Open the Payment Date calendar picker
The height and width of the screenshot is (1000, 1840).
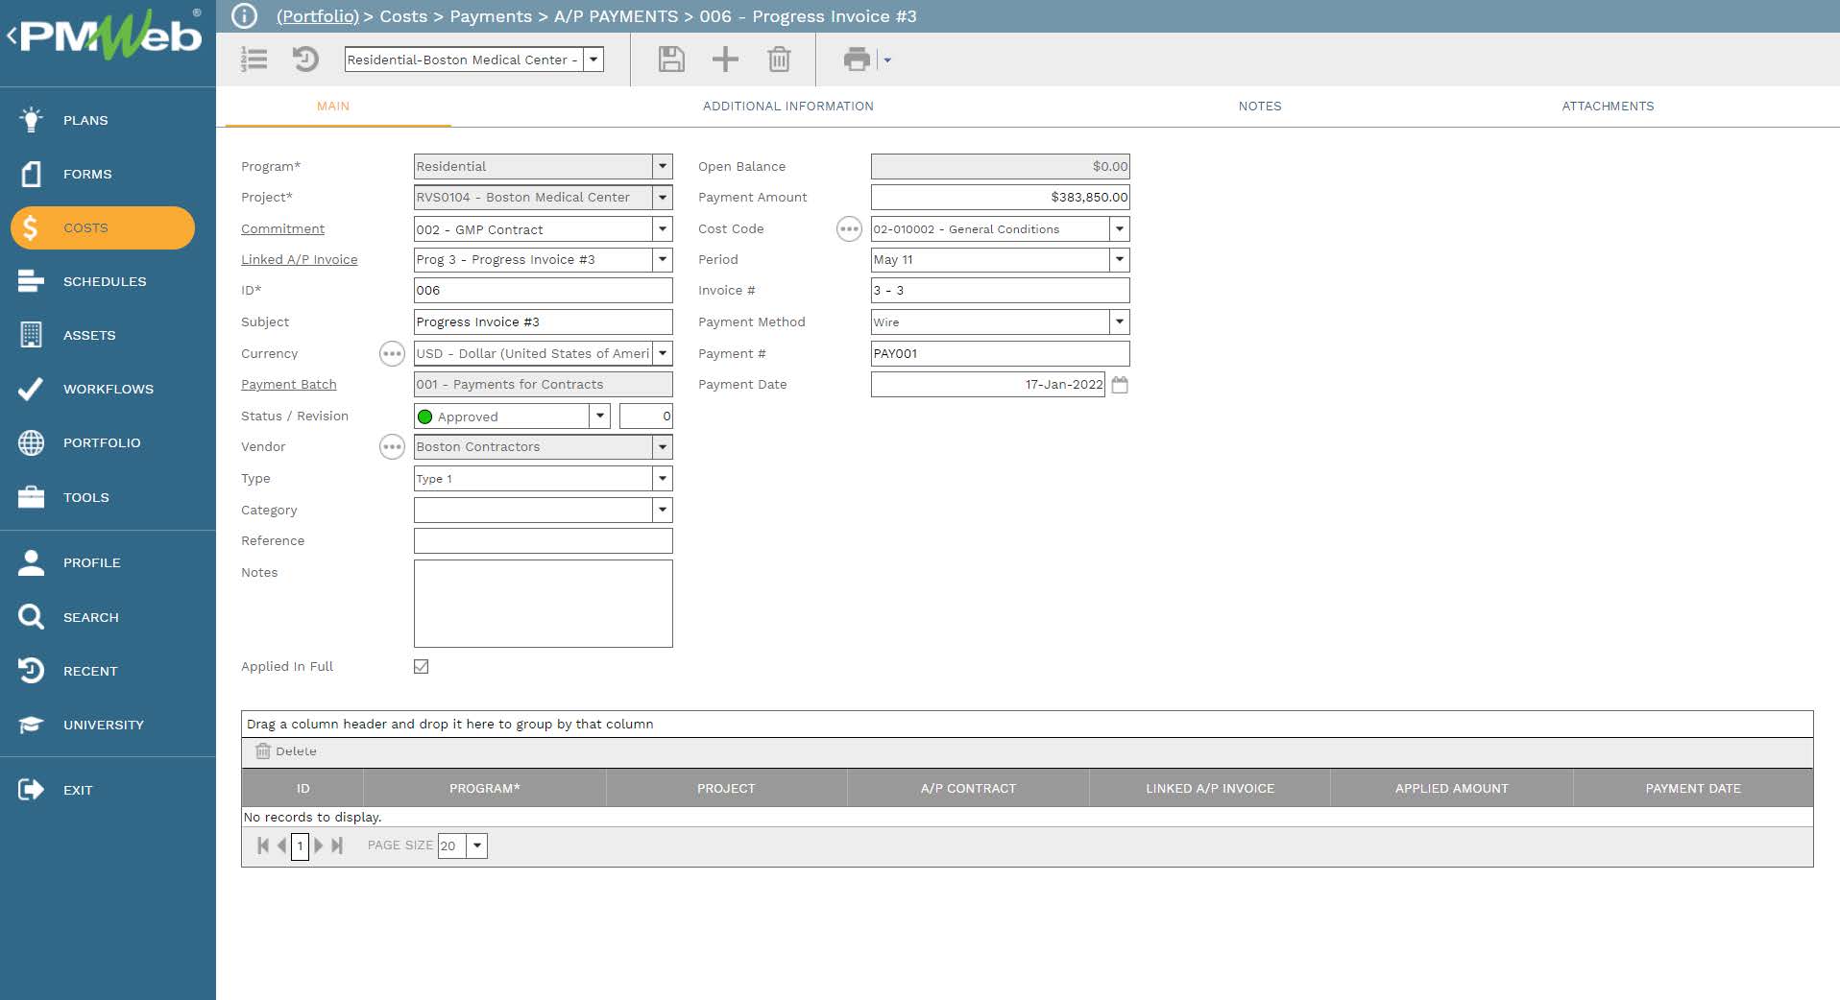(1120, 385)
